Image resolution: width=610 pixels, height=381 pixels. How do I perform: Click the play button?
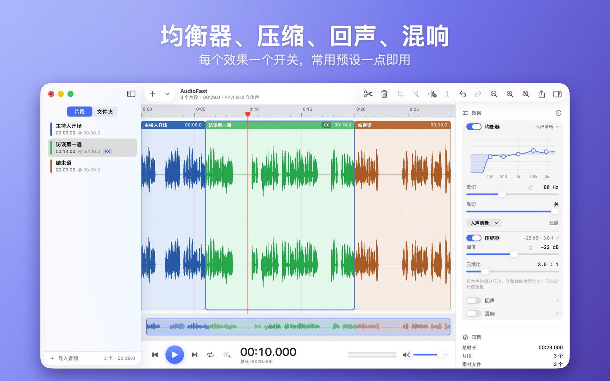click(x=175, y=355)
